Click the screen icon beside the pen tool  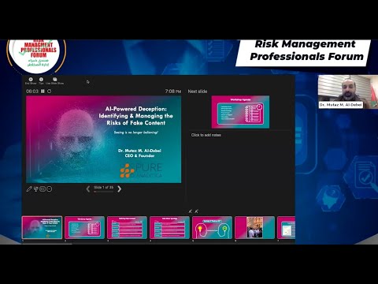pos(36,189)
